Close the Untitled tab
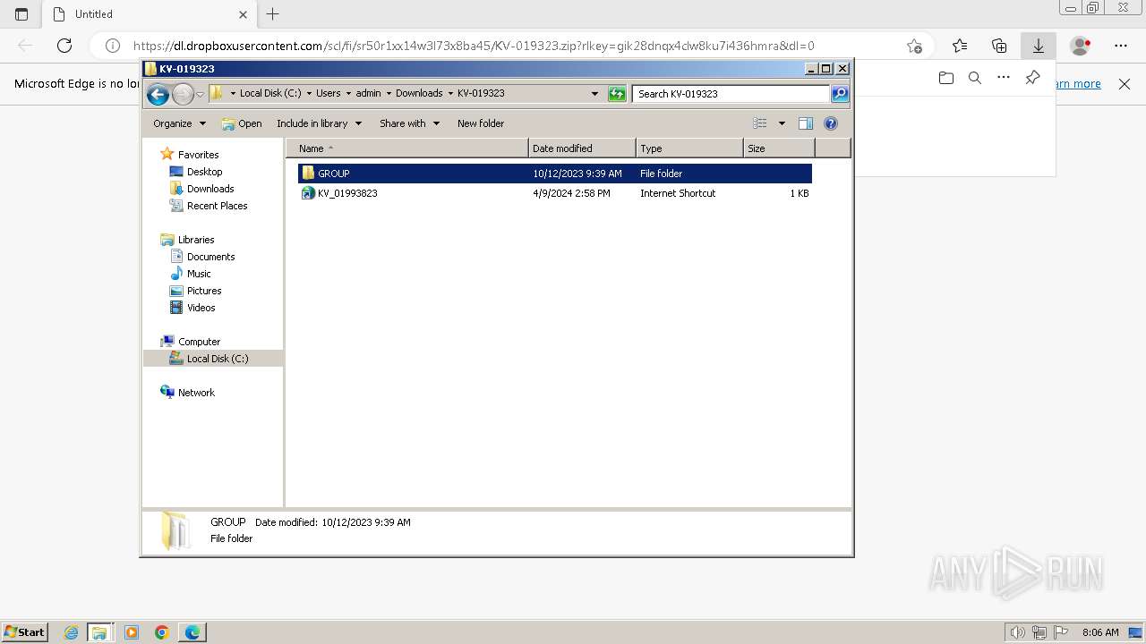 point(243,14)
